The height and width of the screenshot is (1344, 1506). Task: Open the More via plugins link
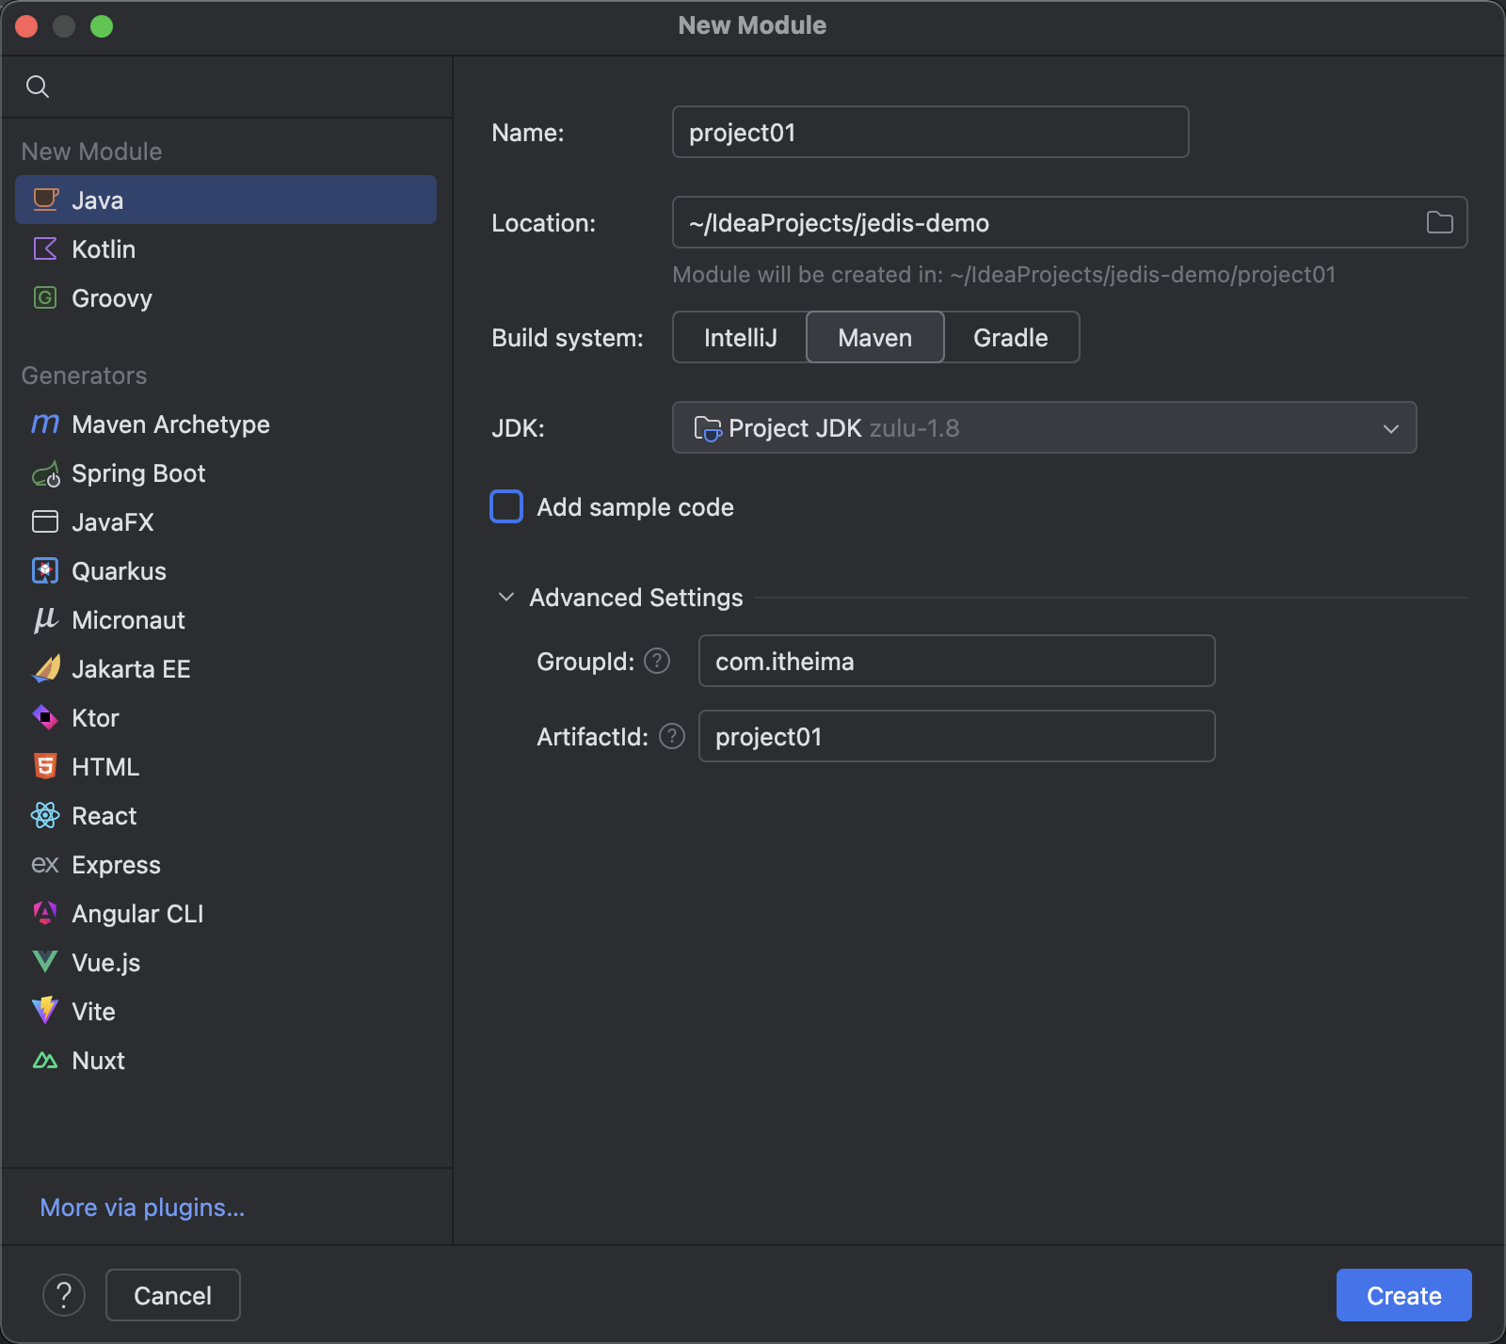[142, 1208]
